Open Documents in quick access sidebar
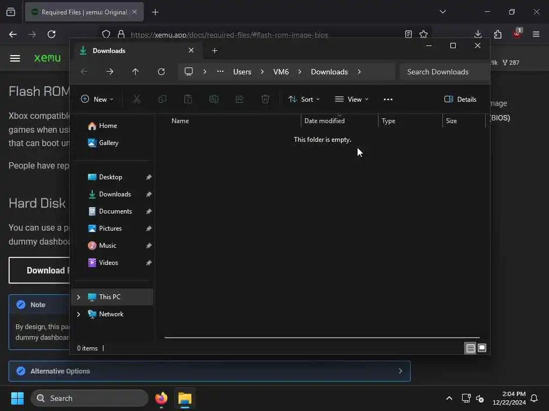Screen dimensions: 549x411 (115, 211)
